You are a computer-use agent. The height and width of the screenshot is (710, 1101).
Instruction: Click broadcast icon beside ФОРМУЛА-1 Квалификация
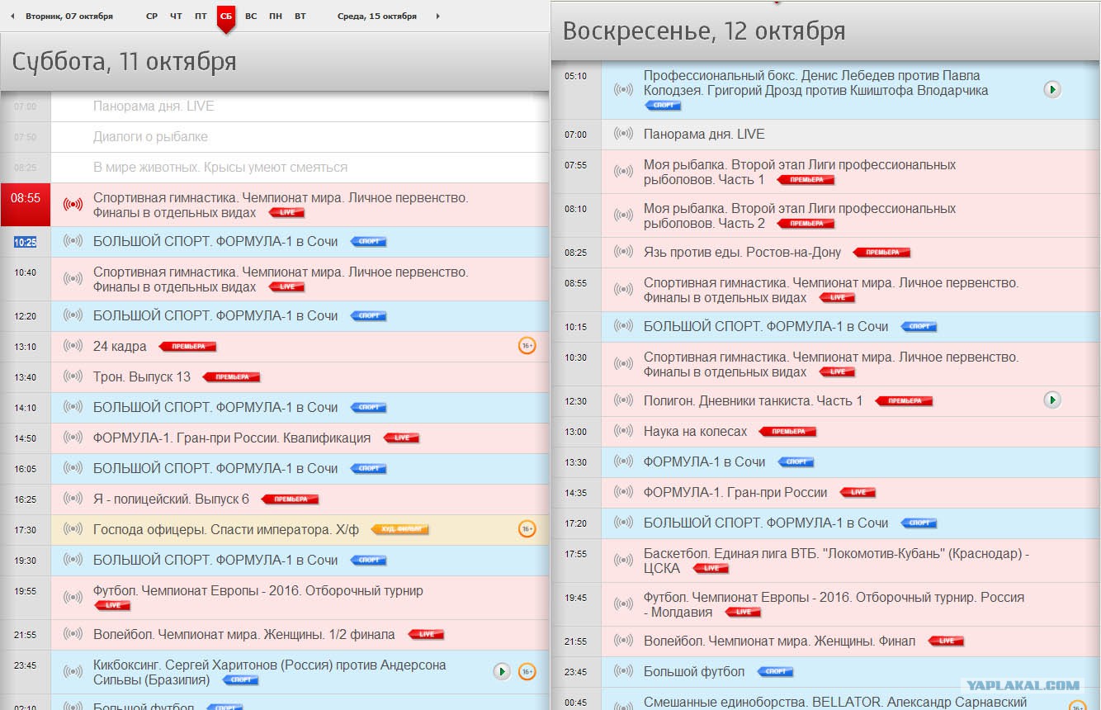[x=73, y=438]
